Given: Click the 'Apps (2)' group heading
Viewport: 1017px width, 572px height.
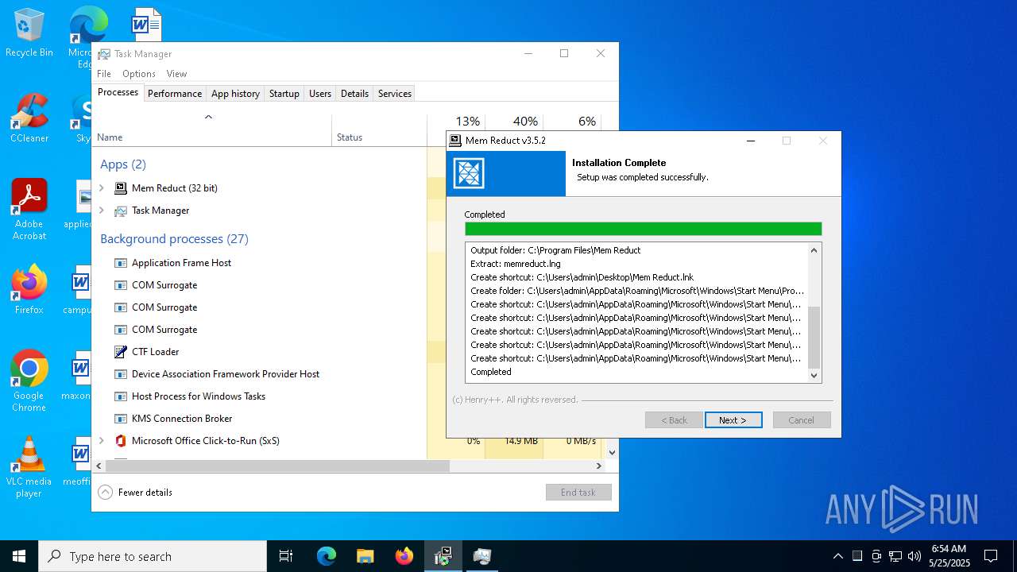Looking at the screenshot, I should click(x=123, y=164).
